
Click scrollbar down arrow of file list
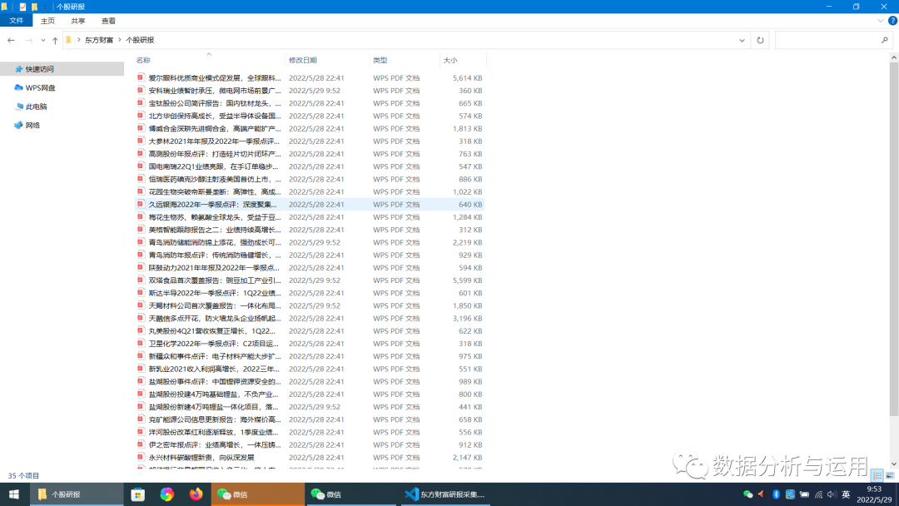pyautogui.click(x=894, y=464)
